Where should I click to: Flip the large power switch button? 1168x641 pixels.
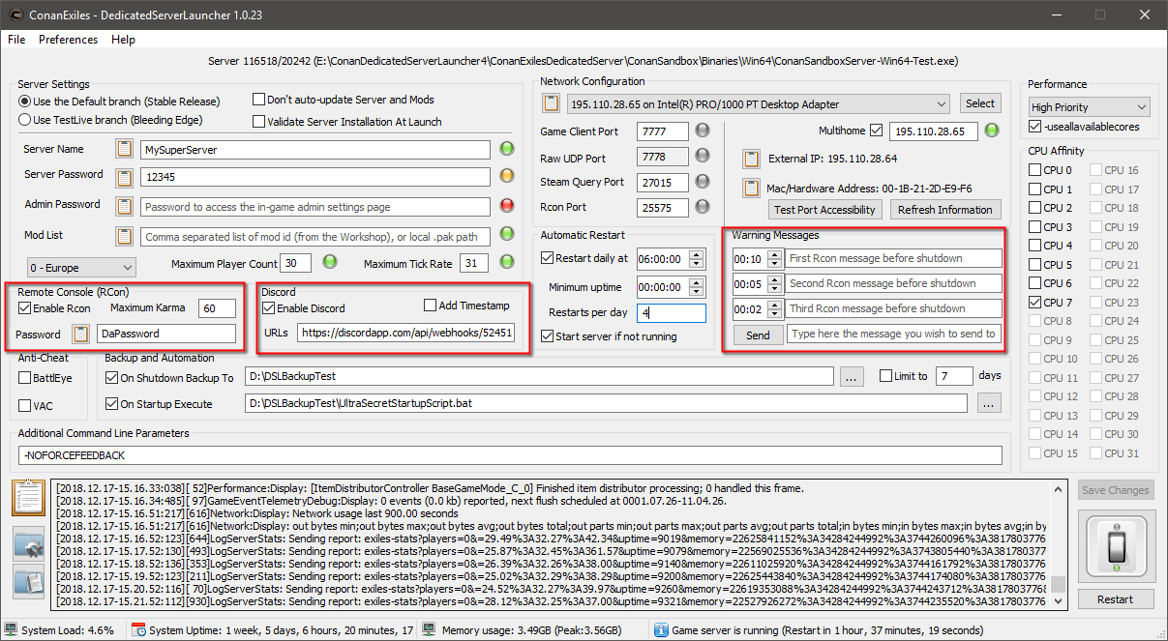tap(1115, 546)
